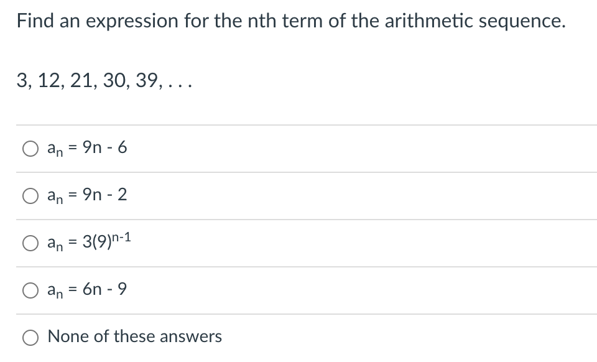Mark the radio next to 9n - 2
This screenshot has width=597, height=362.
[30, 195]
